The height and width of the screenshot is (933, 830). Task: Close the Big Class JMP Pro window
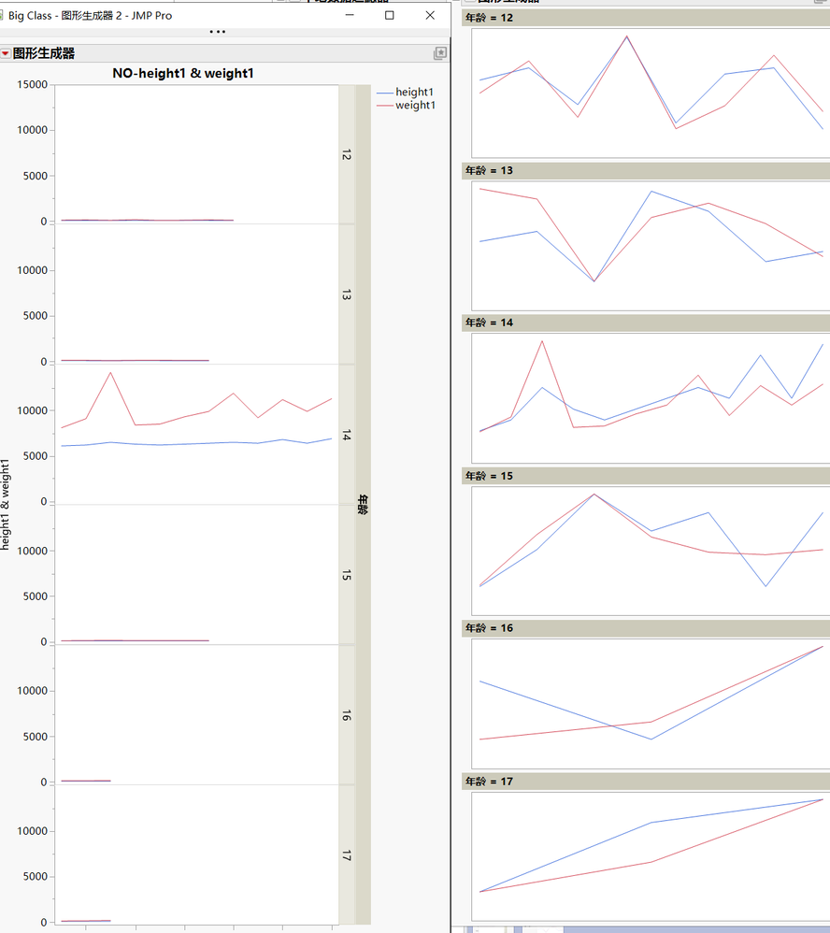point(430,16)
